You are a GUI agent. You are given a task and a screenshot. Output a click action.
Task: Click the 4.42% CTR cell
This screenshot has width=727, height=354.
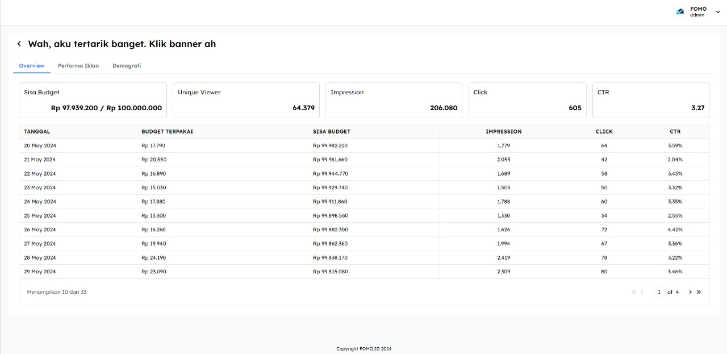pyautogui.click(x=675, y=230)
